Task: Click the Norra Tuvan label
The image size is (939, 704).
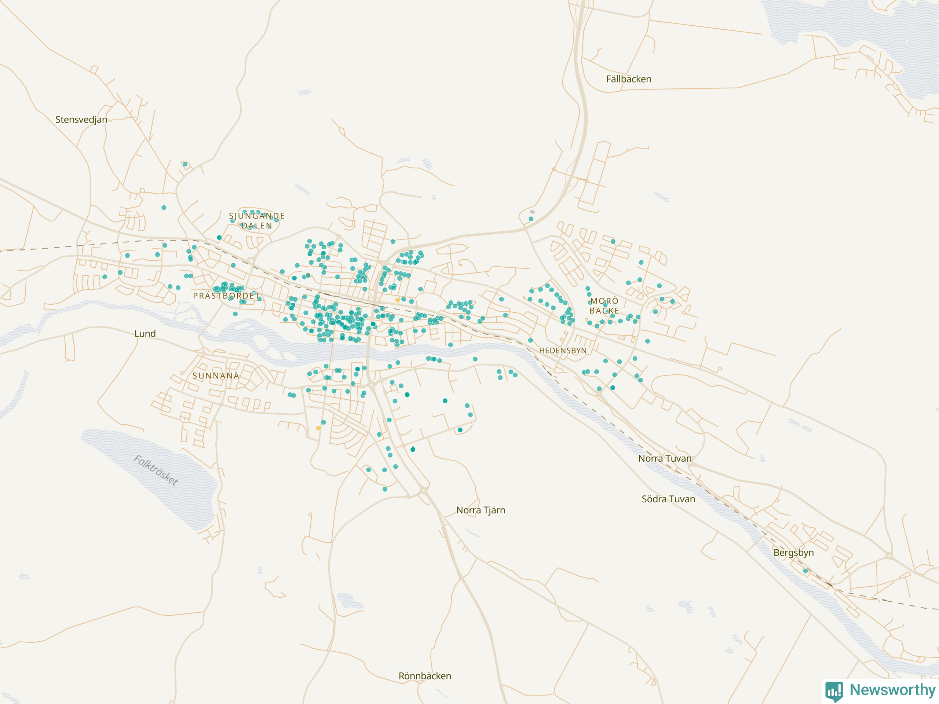Action: 665,458
